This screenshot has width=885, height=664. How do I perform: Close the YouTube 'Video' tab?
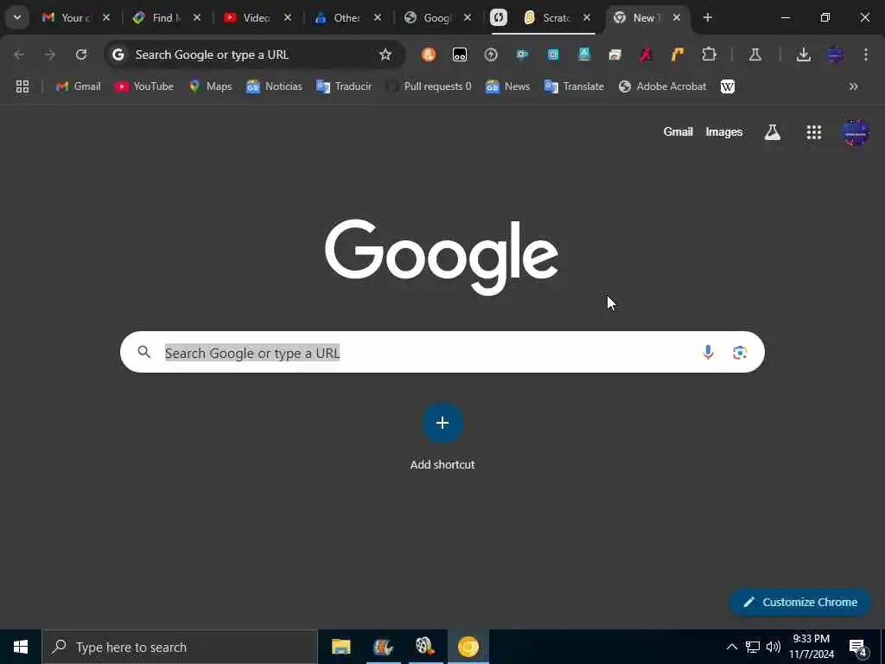pos(287,17)
